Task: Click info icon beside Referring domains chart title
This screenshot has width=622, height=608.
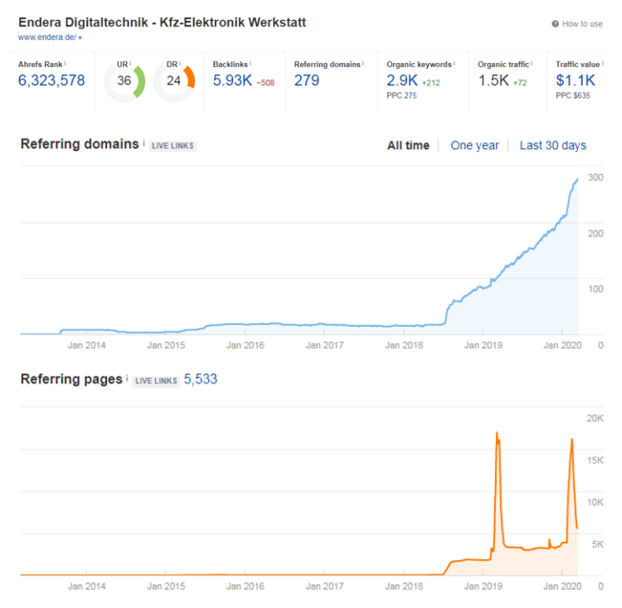Action: pos(143,143)
